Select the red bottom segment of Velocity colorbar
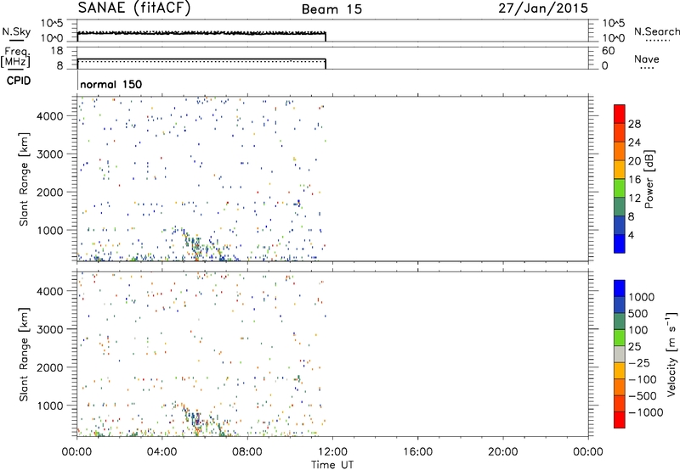 [x=620, y=420]
